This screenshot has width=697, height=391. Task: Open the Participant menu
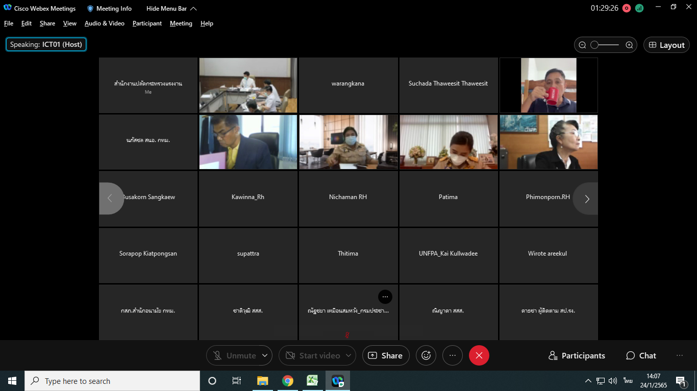147,23
